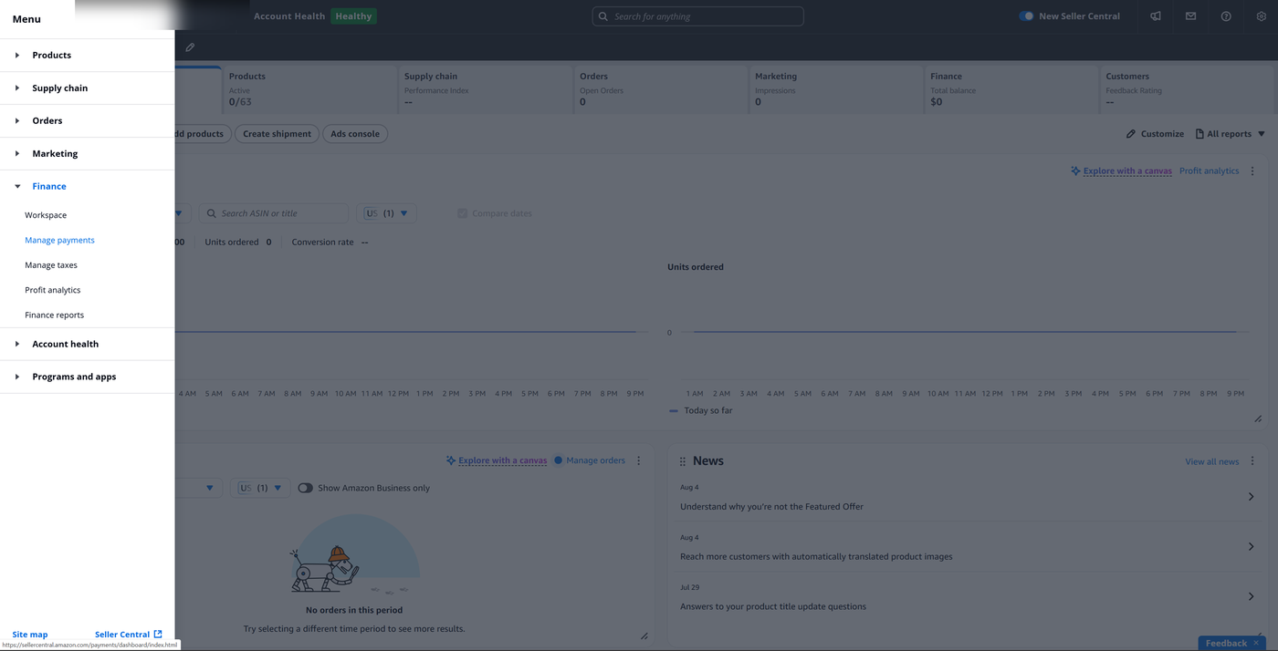
Task: Click the Create shipment button
Action: 277,134
